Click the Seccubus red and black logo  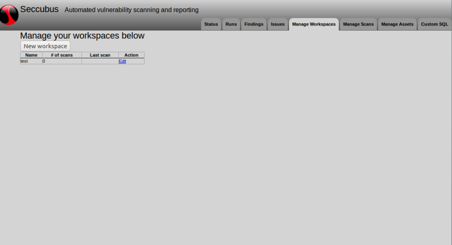click(x=9, y=15)
